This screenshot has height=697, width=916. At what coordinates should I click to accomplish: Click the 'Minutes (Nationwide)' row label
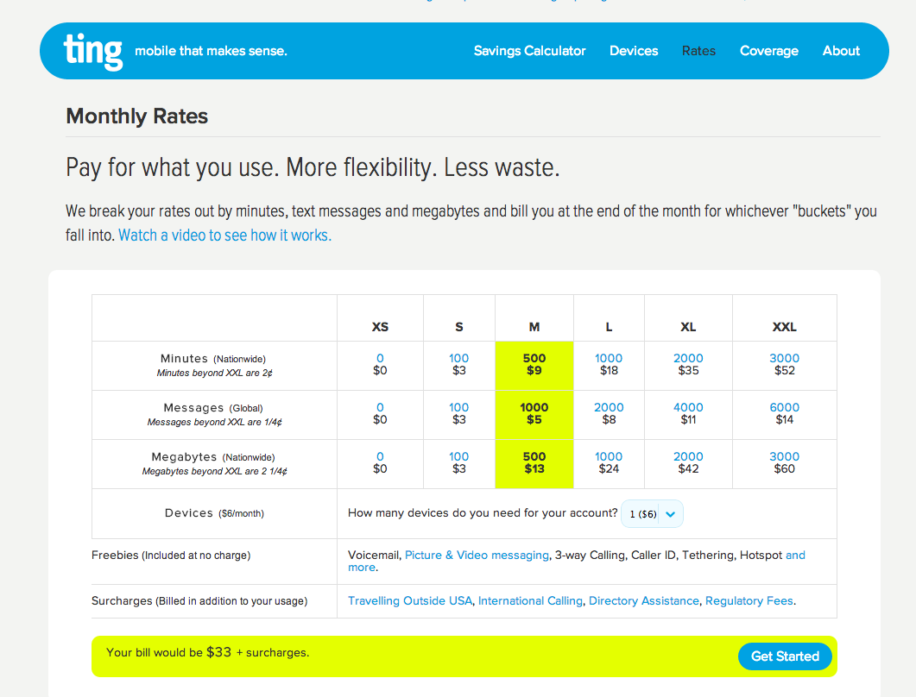click(213, 359)
